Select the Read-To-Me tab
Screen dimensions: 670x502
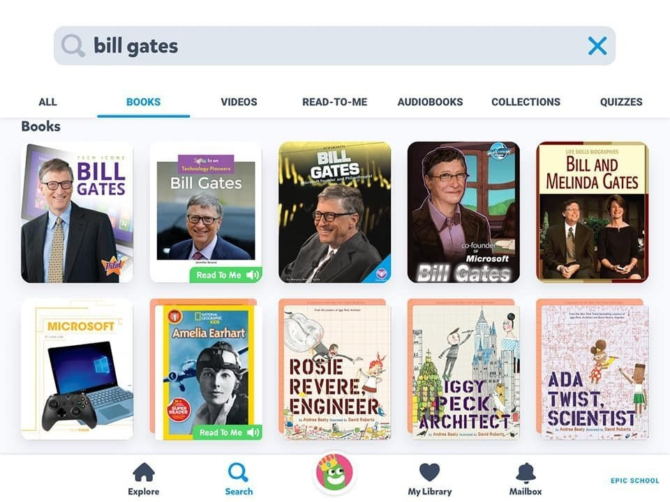click(x=334, y=102)
